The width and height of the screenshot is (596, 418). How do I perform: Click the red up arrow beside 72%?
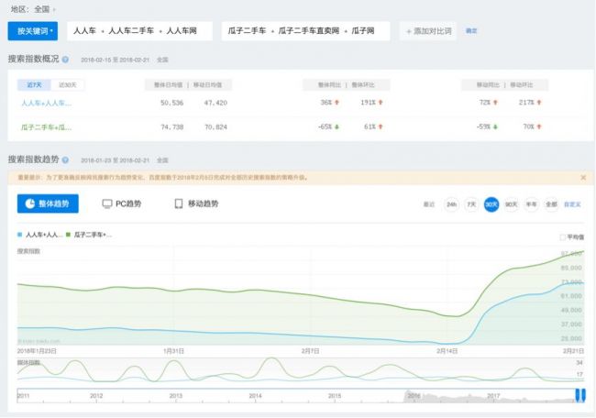(495, 103)
